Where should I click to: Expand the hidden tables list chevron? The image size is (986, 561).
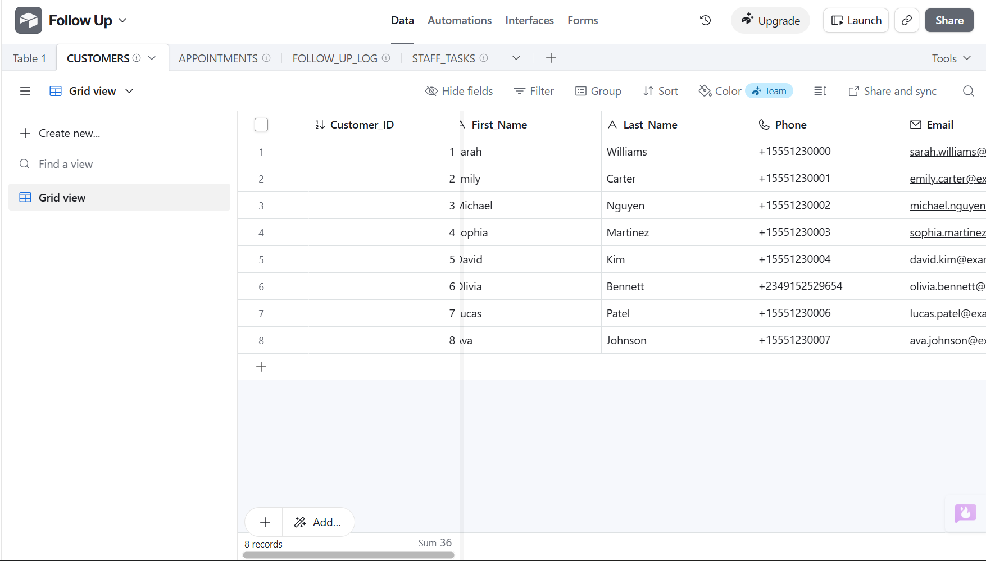pos(516,58)
